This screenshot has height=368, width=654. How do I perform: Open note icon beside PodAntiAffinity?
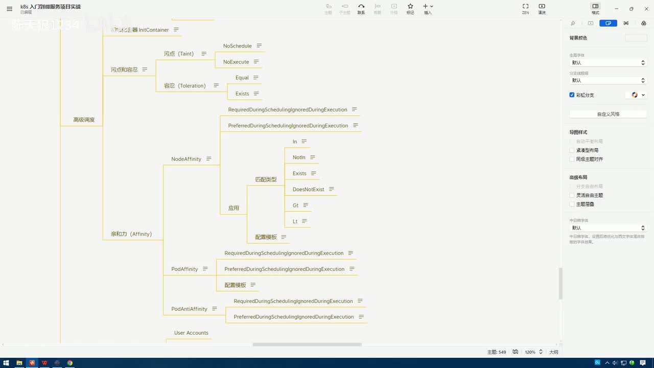pos(215,309)
